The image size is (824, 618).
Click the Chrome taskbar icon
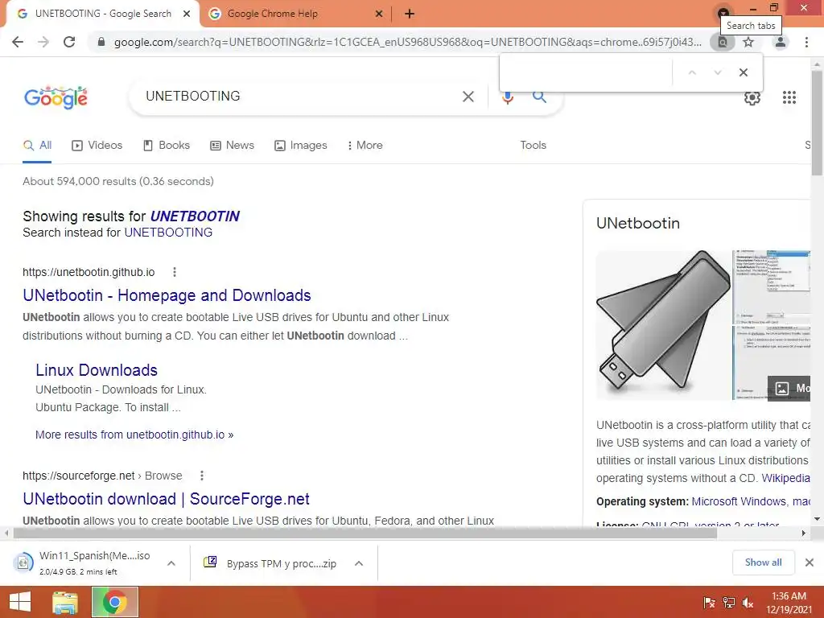pos(115,602)
